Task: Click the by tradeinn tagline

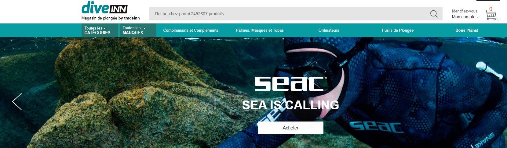Action: pyautogui.click(x=129, y=18)
